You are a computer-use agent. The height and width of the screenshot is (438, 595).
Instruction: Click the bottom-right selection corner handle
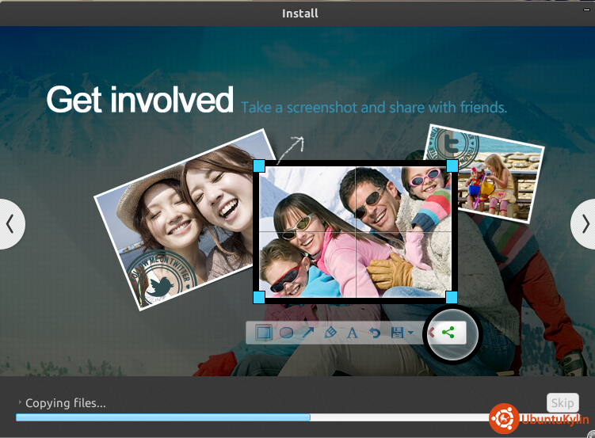click(x=452, y=297)
